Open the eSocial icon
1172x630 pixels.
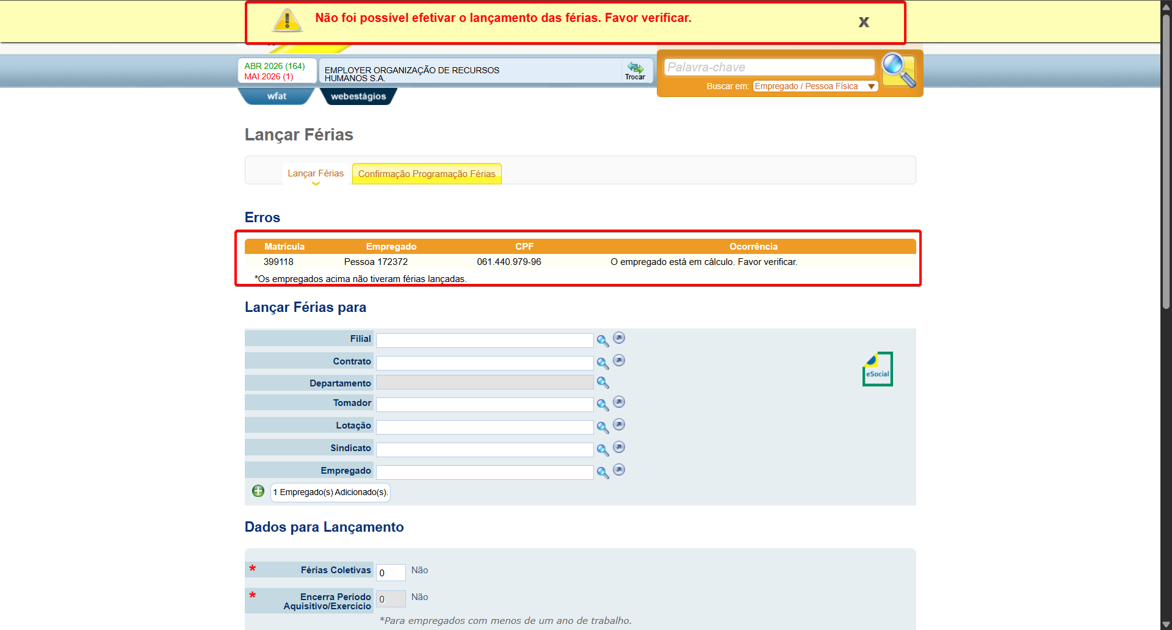[877, 369]
